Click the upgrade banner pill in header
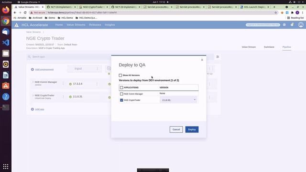This screenshot has height=172, width=306. 262,25
